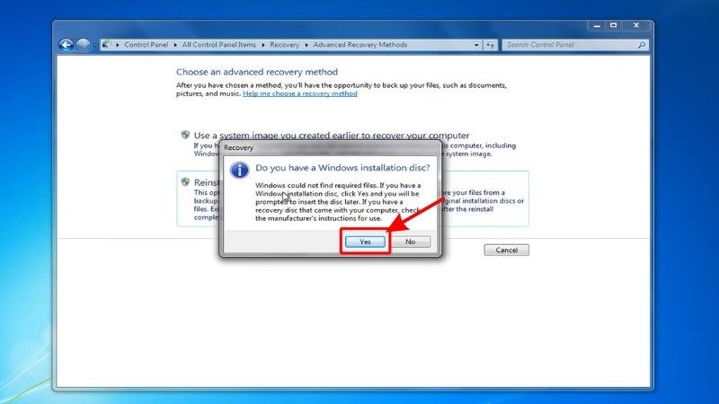The height and width of the screenshot is (404, 719).
Task: Select 'Advanced Recovery Methods' breadcrumb
Action: pyautogui.click(x=360, y=45)
